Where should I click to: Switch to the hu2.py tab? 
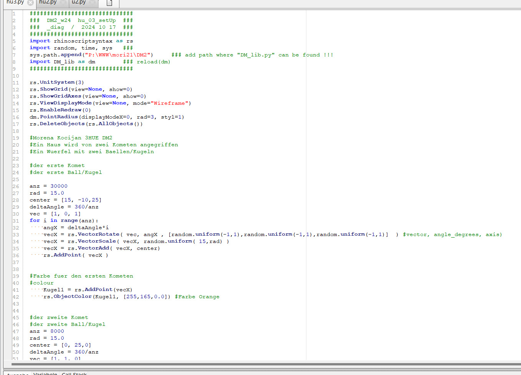pos(47,2)
